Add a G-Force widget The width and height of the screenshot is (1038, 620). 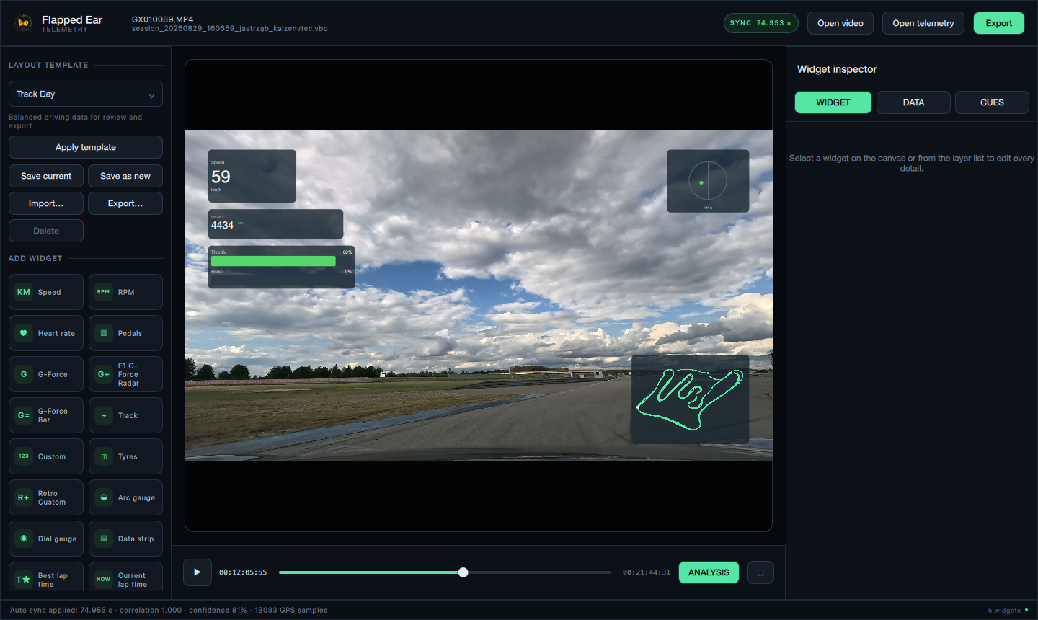pos(46,374)
